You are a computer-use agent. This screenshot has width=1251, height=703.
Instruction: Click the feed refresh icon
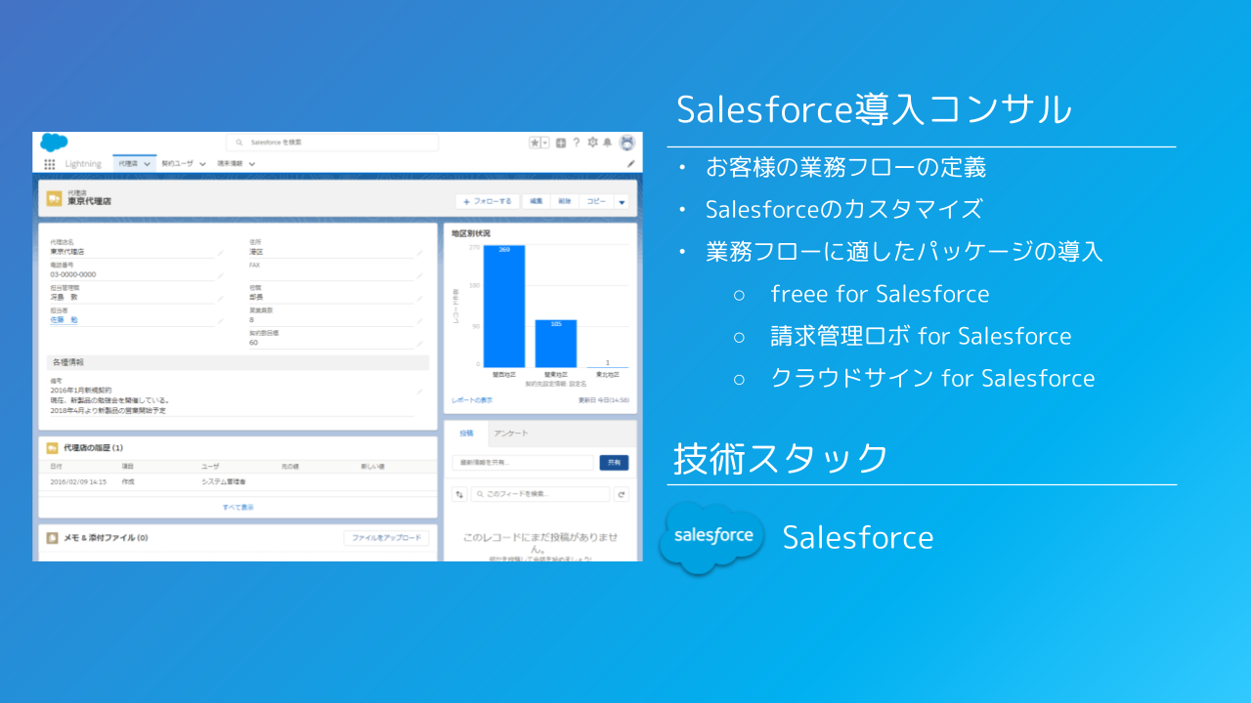click(622, 495)
